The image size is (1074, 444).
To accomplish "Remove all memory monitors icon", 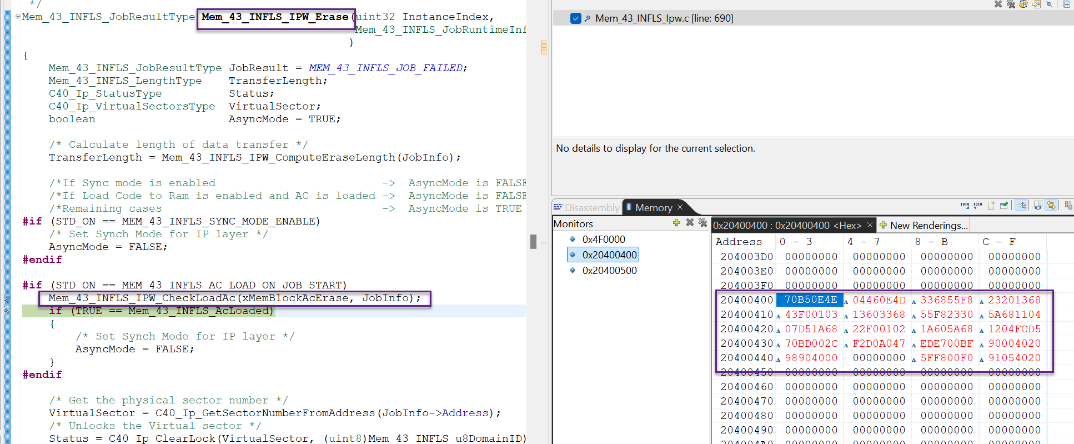I will pyautogui.click(x=702, y=223).
